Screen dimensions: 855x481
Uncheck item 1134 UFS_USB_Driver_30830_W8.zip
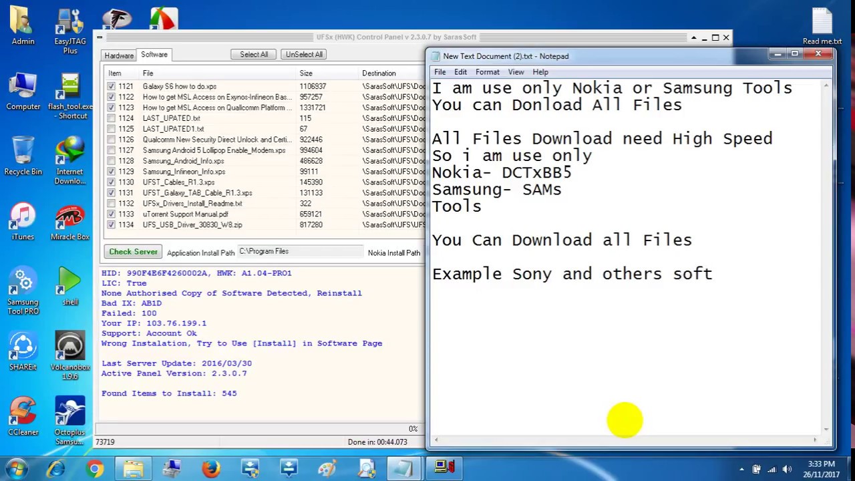[x=111, y=225]
